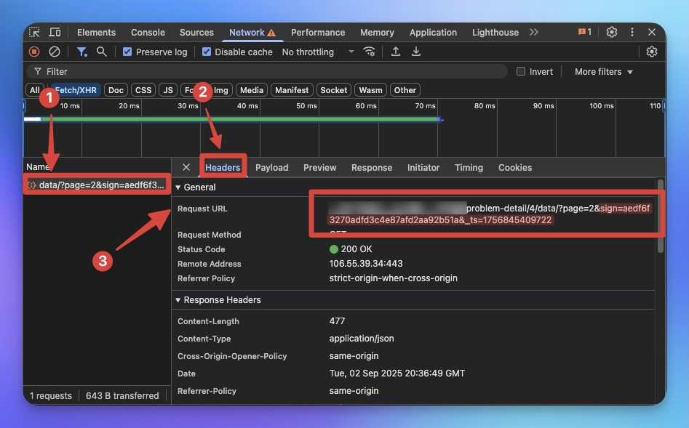Switch to the Elements tab
The height and width of the screenshot is (428, 689).
(96, 33)
